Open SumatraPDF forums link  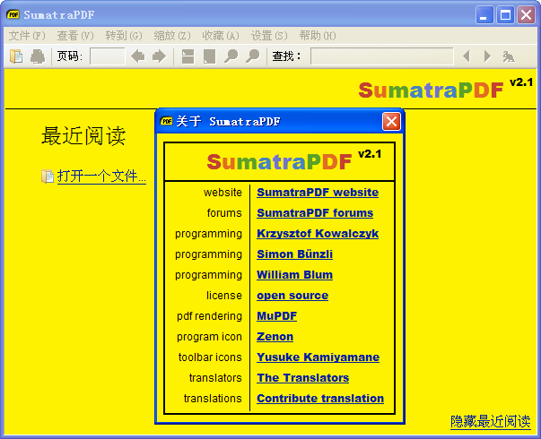(x=315, y=213)
